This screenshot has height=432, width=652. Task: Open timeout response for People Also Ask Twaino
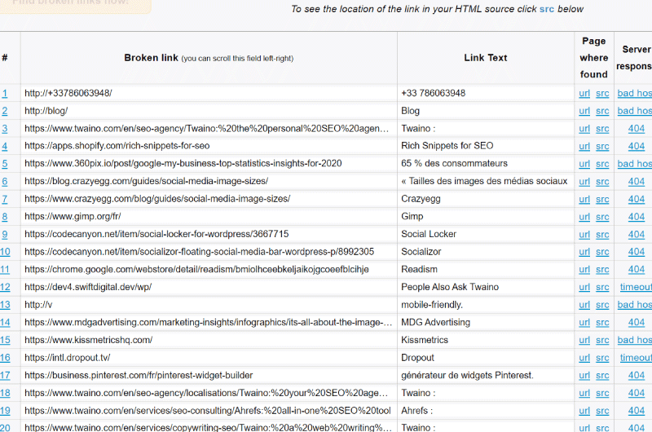[x=636, y=287]
